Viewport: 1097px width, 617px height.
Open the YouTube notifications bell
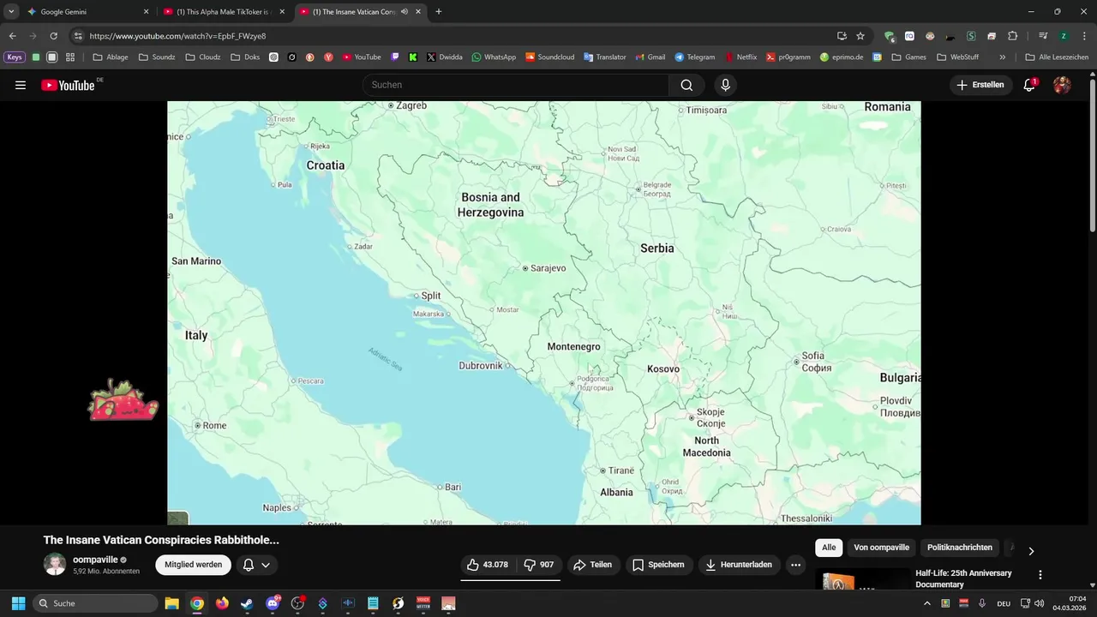[1029, 85]
